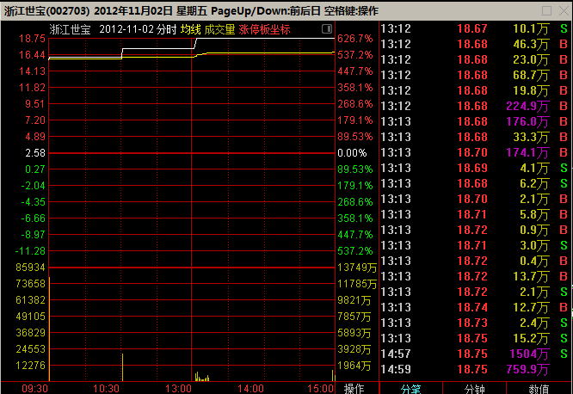Click the 10:30 marker on the time axis
Image resolution: width=573 pixels, height=394 pixels.
tap(106, 388)
